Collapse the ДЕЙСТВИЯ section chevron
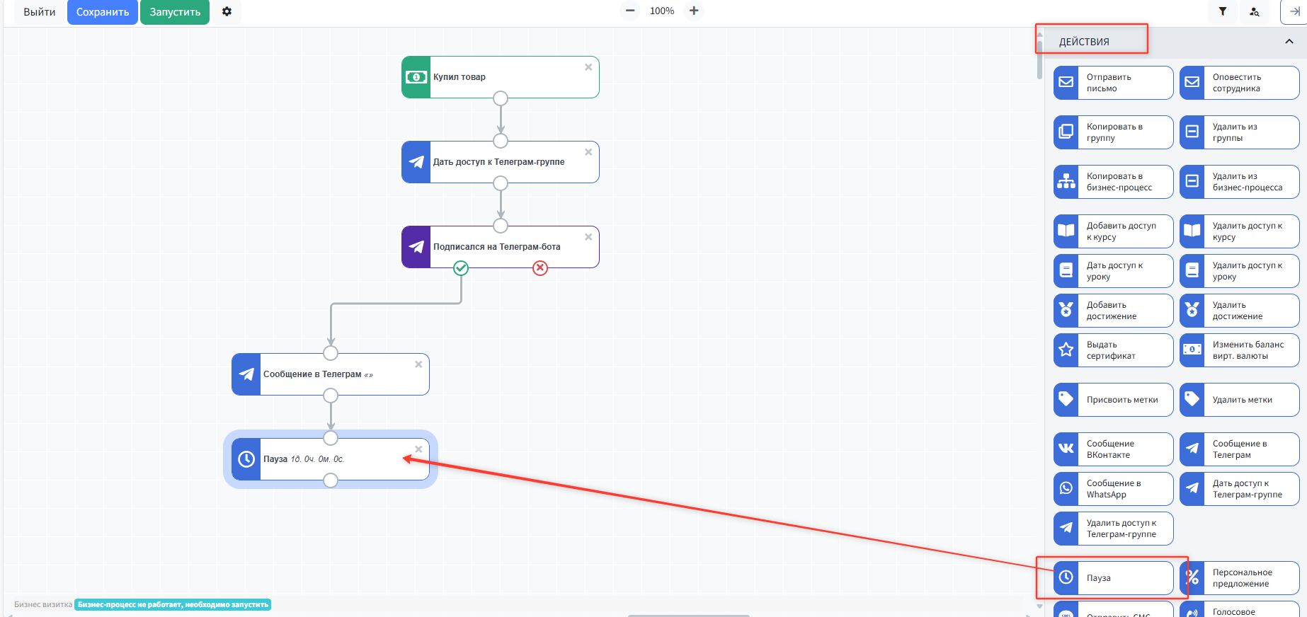The height and width of the screenshot is (617, 1307). pyautogui.click(x=1289, y=42)
